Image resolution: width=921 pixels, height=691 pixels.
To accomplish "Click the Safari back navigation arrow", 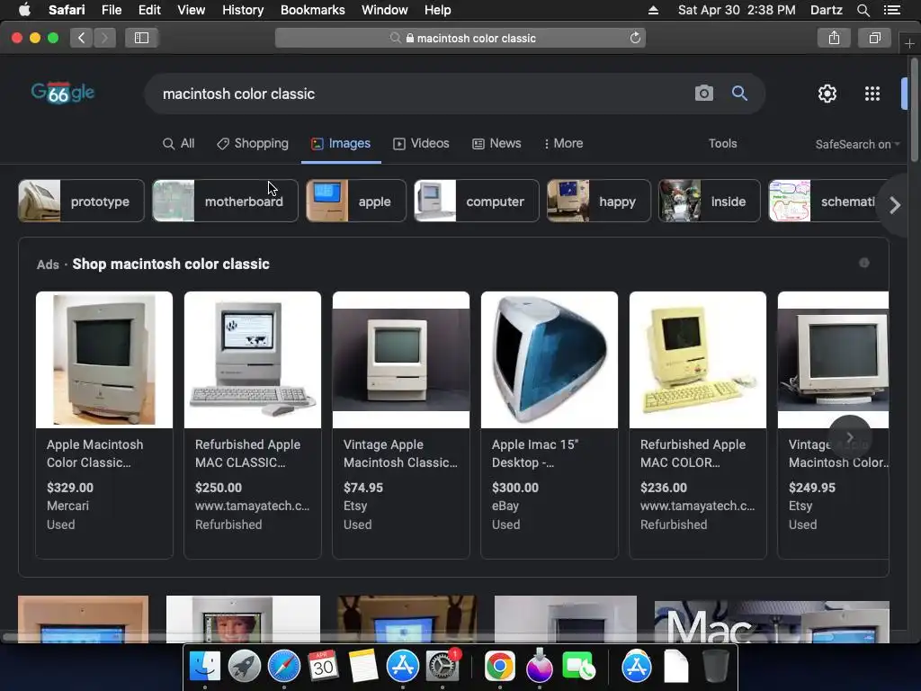I will pos(82,38).
